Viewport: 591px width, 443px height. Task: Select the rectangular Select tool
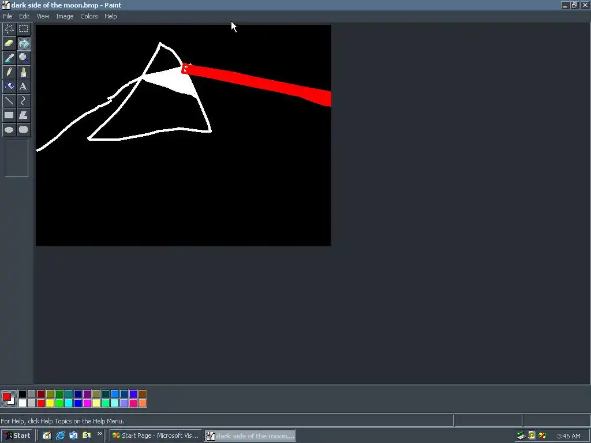(23, 29)
